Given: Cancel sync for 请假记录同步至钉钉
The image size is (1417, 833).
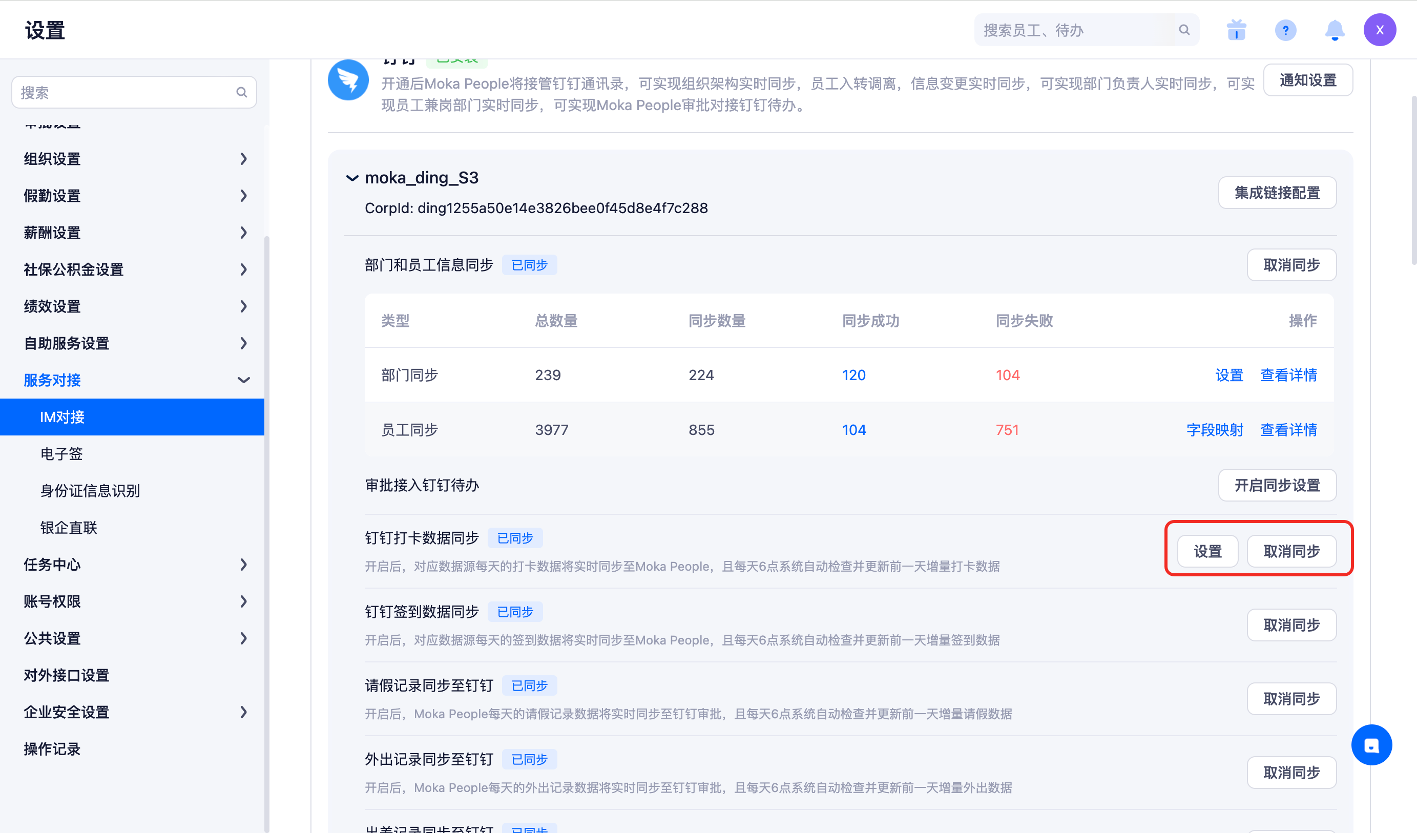Looking at the screenshot, I should click(x=1291, y=699).
